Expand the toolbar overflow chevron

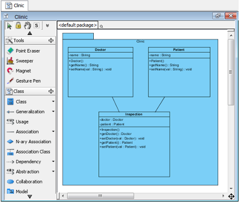click(x=47, y=26)
